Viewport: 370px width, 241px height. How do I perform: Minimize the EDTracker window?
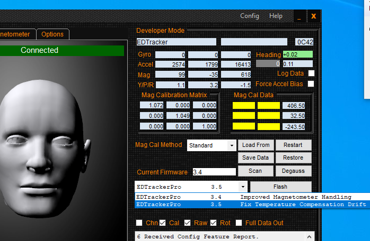tap(299, 16)
